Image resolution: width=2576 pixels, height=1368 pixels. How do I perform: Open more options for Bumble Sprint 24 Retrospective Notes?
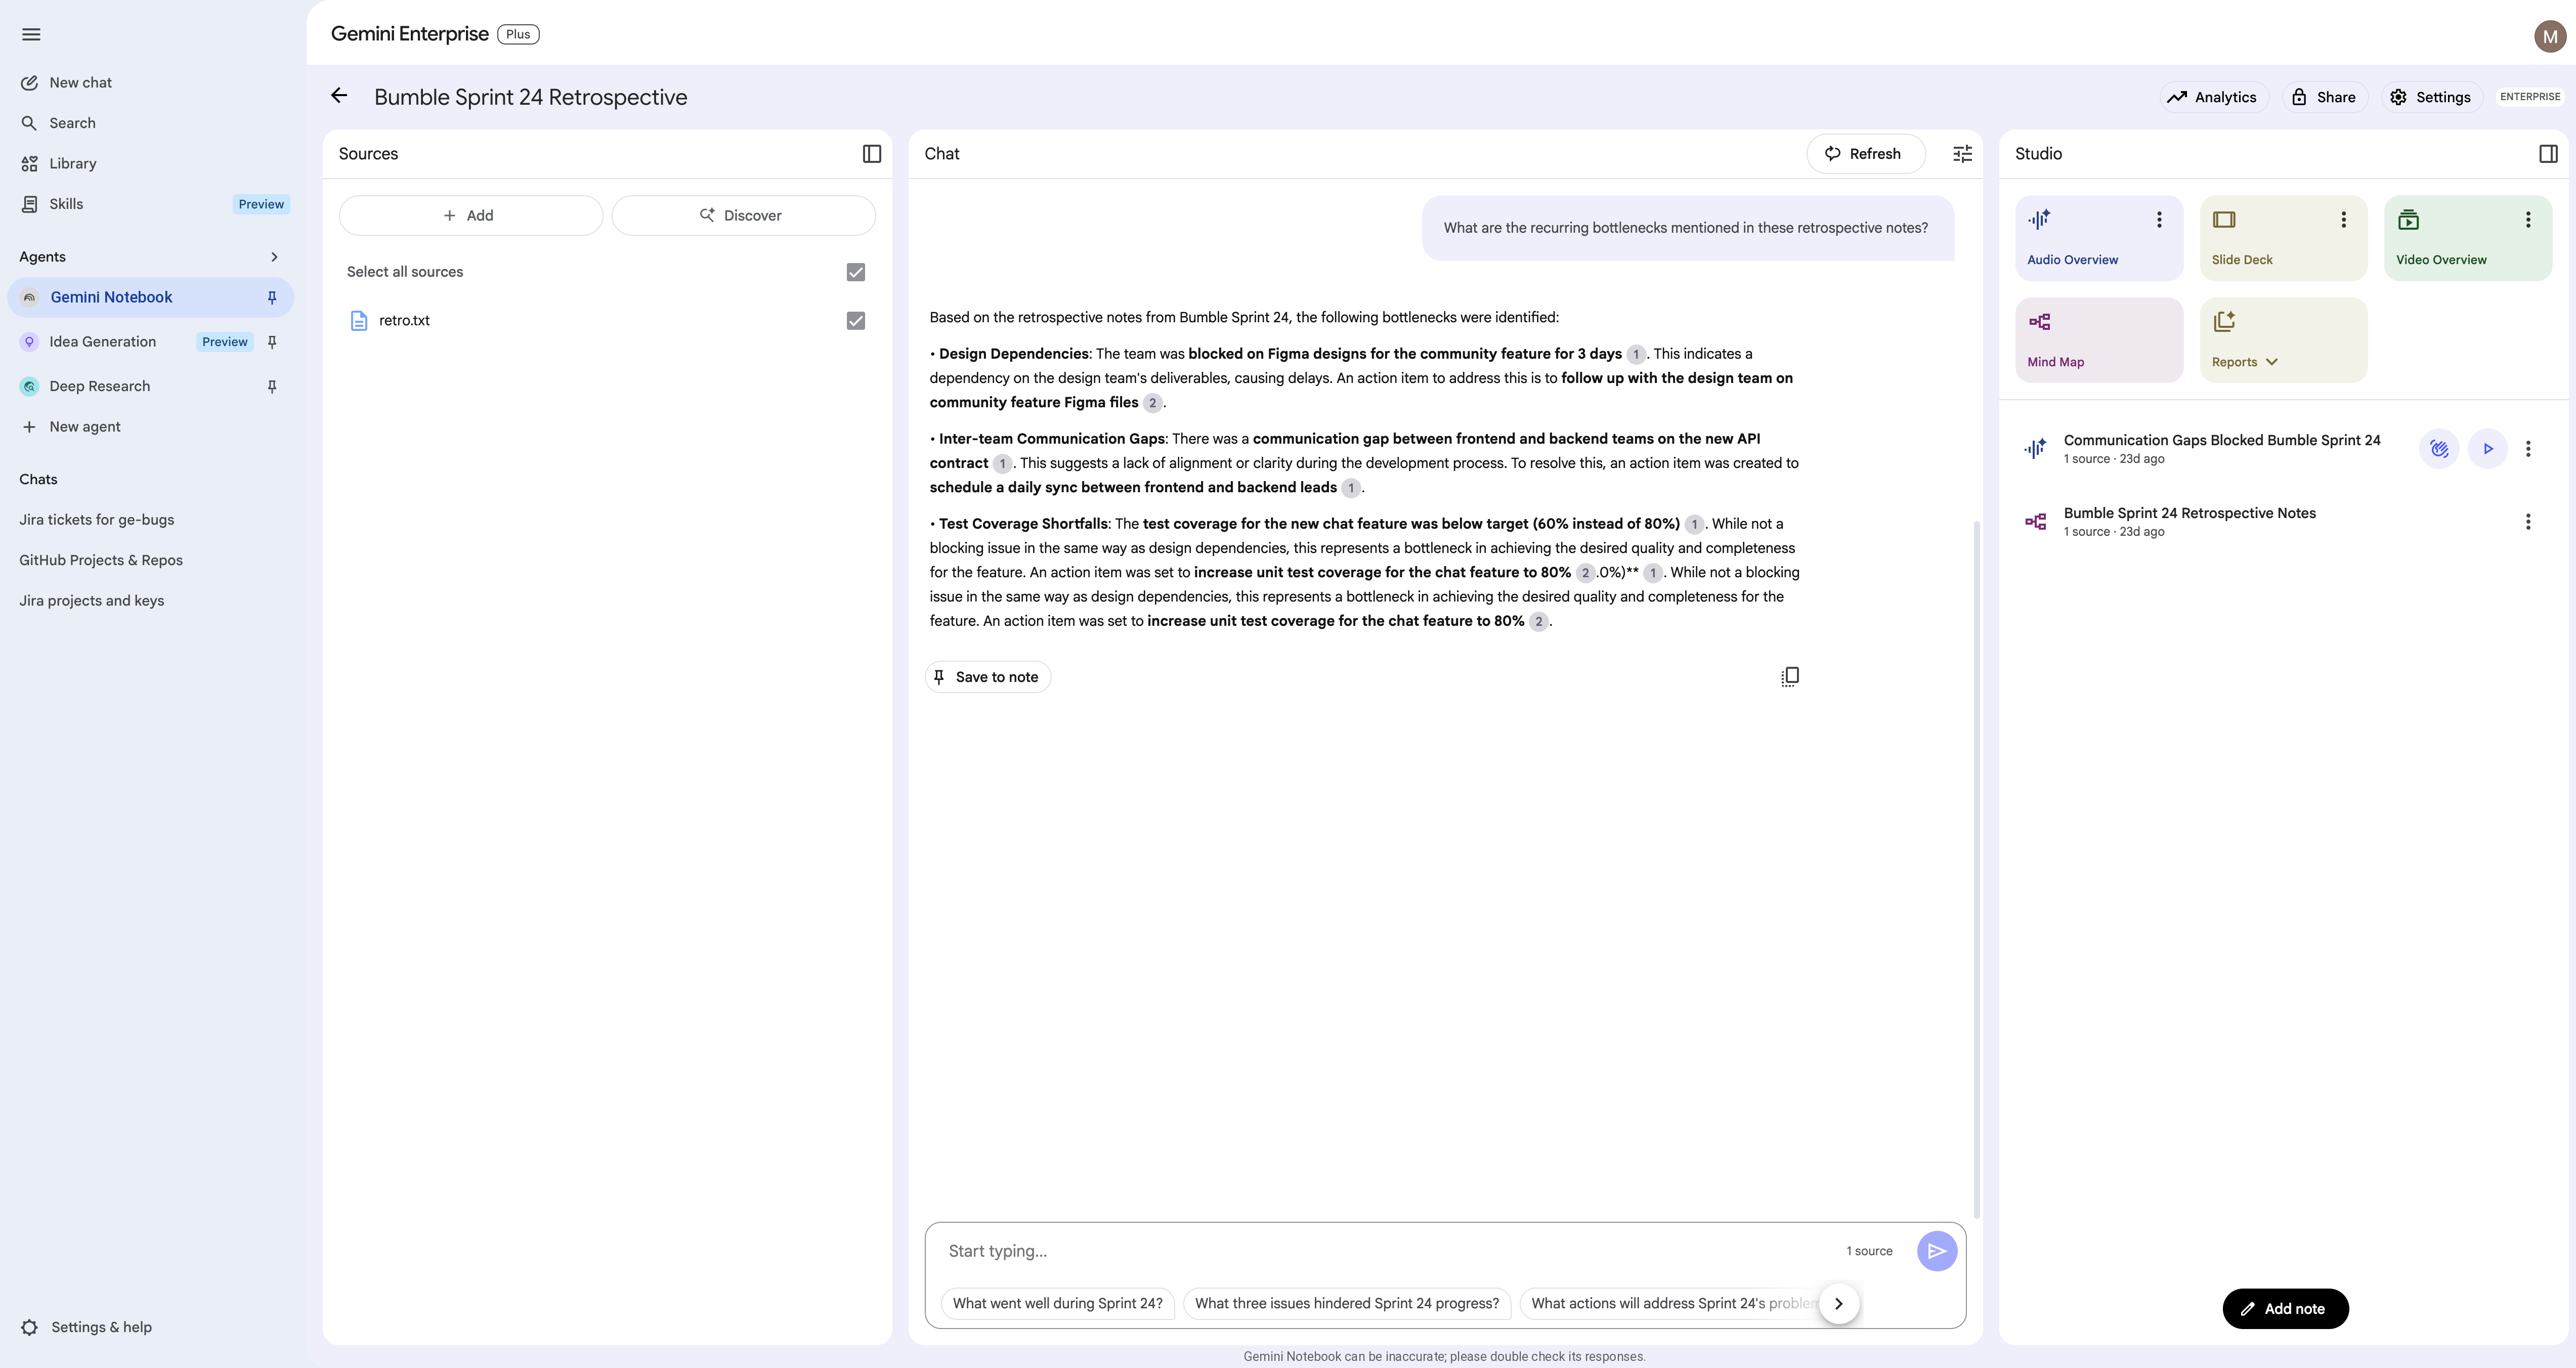(2528, 522)
